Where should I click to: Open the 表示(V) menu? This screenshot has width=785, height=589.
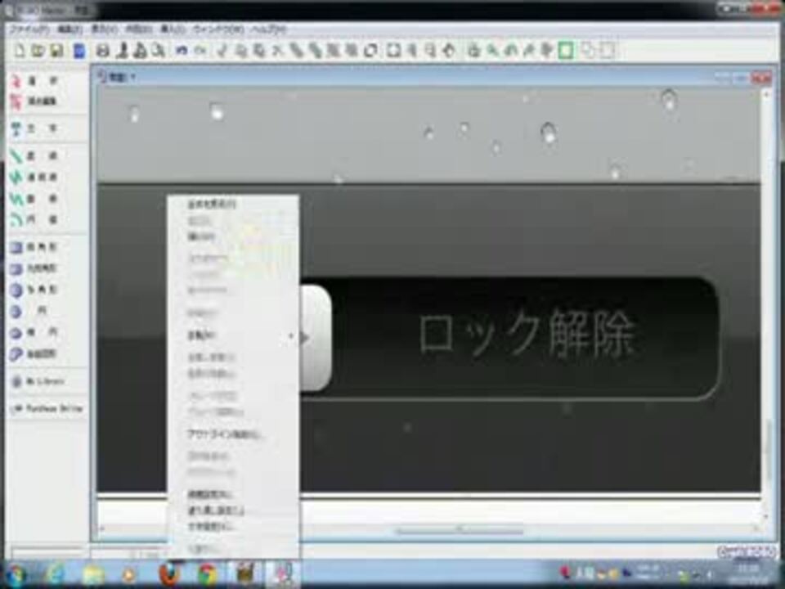104,29
